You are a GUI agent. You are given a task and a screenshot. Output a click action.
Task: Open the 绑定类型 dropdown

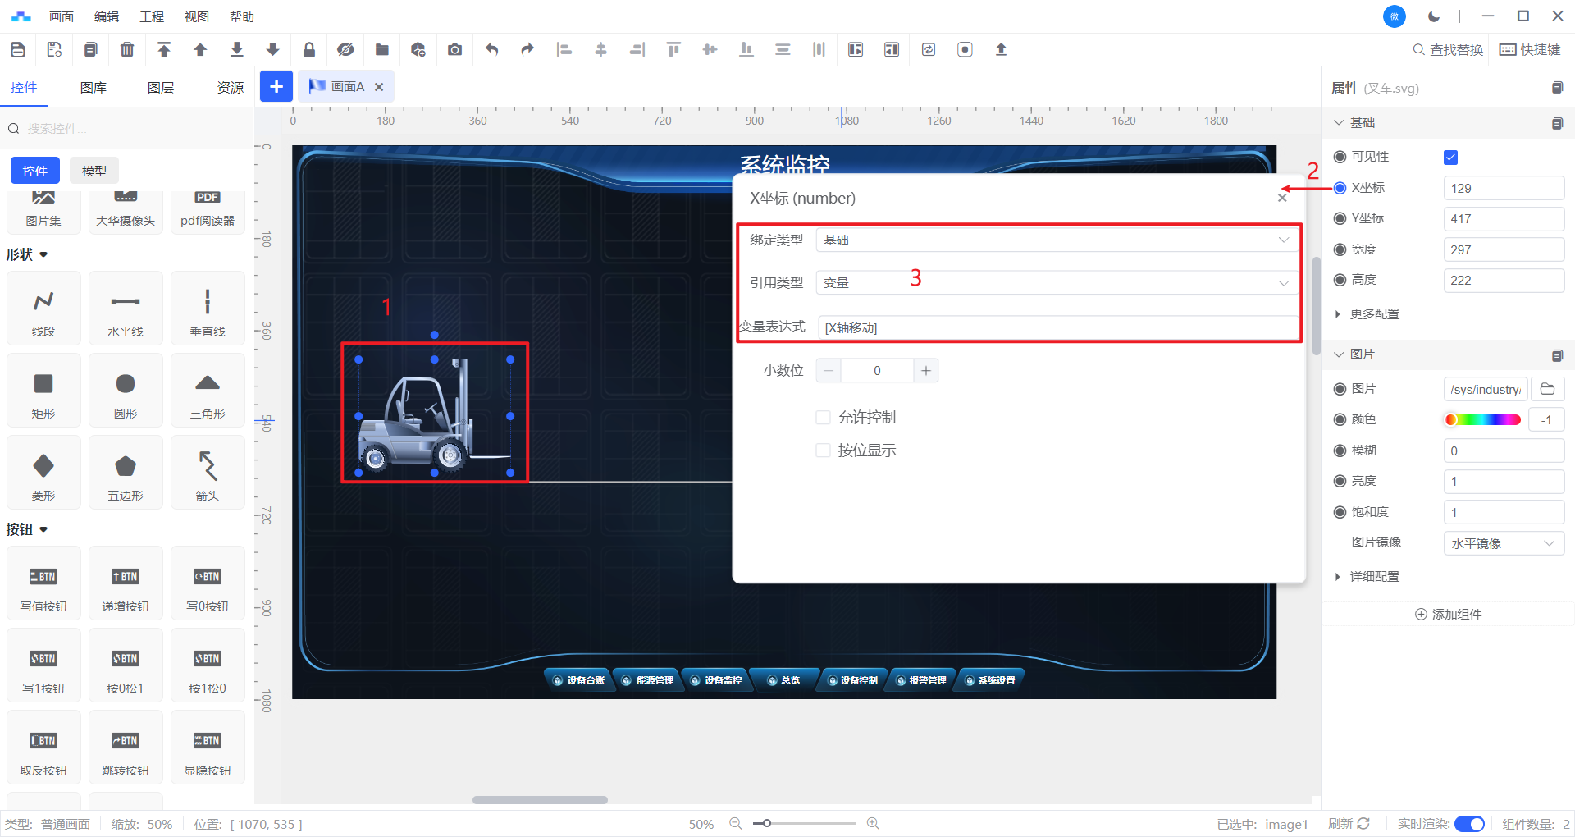click(x=1057, y=240)
